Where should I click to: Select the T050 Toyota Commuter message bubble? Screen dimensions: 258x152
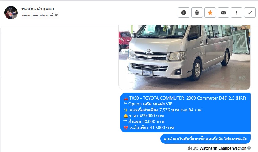pyautogui.click(x=185, y=113)
